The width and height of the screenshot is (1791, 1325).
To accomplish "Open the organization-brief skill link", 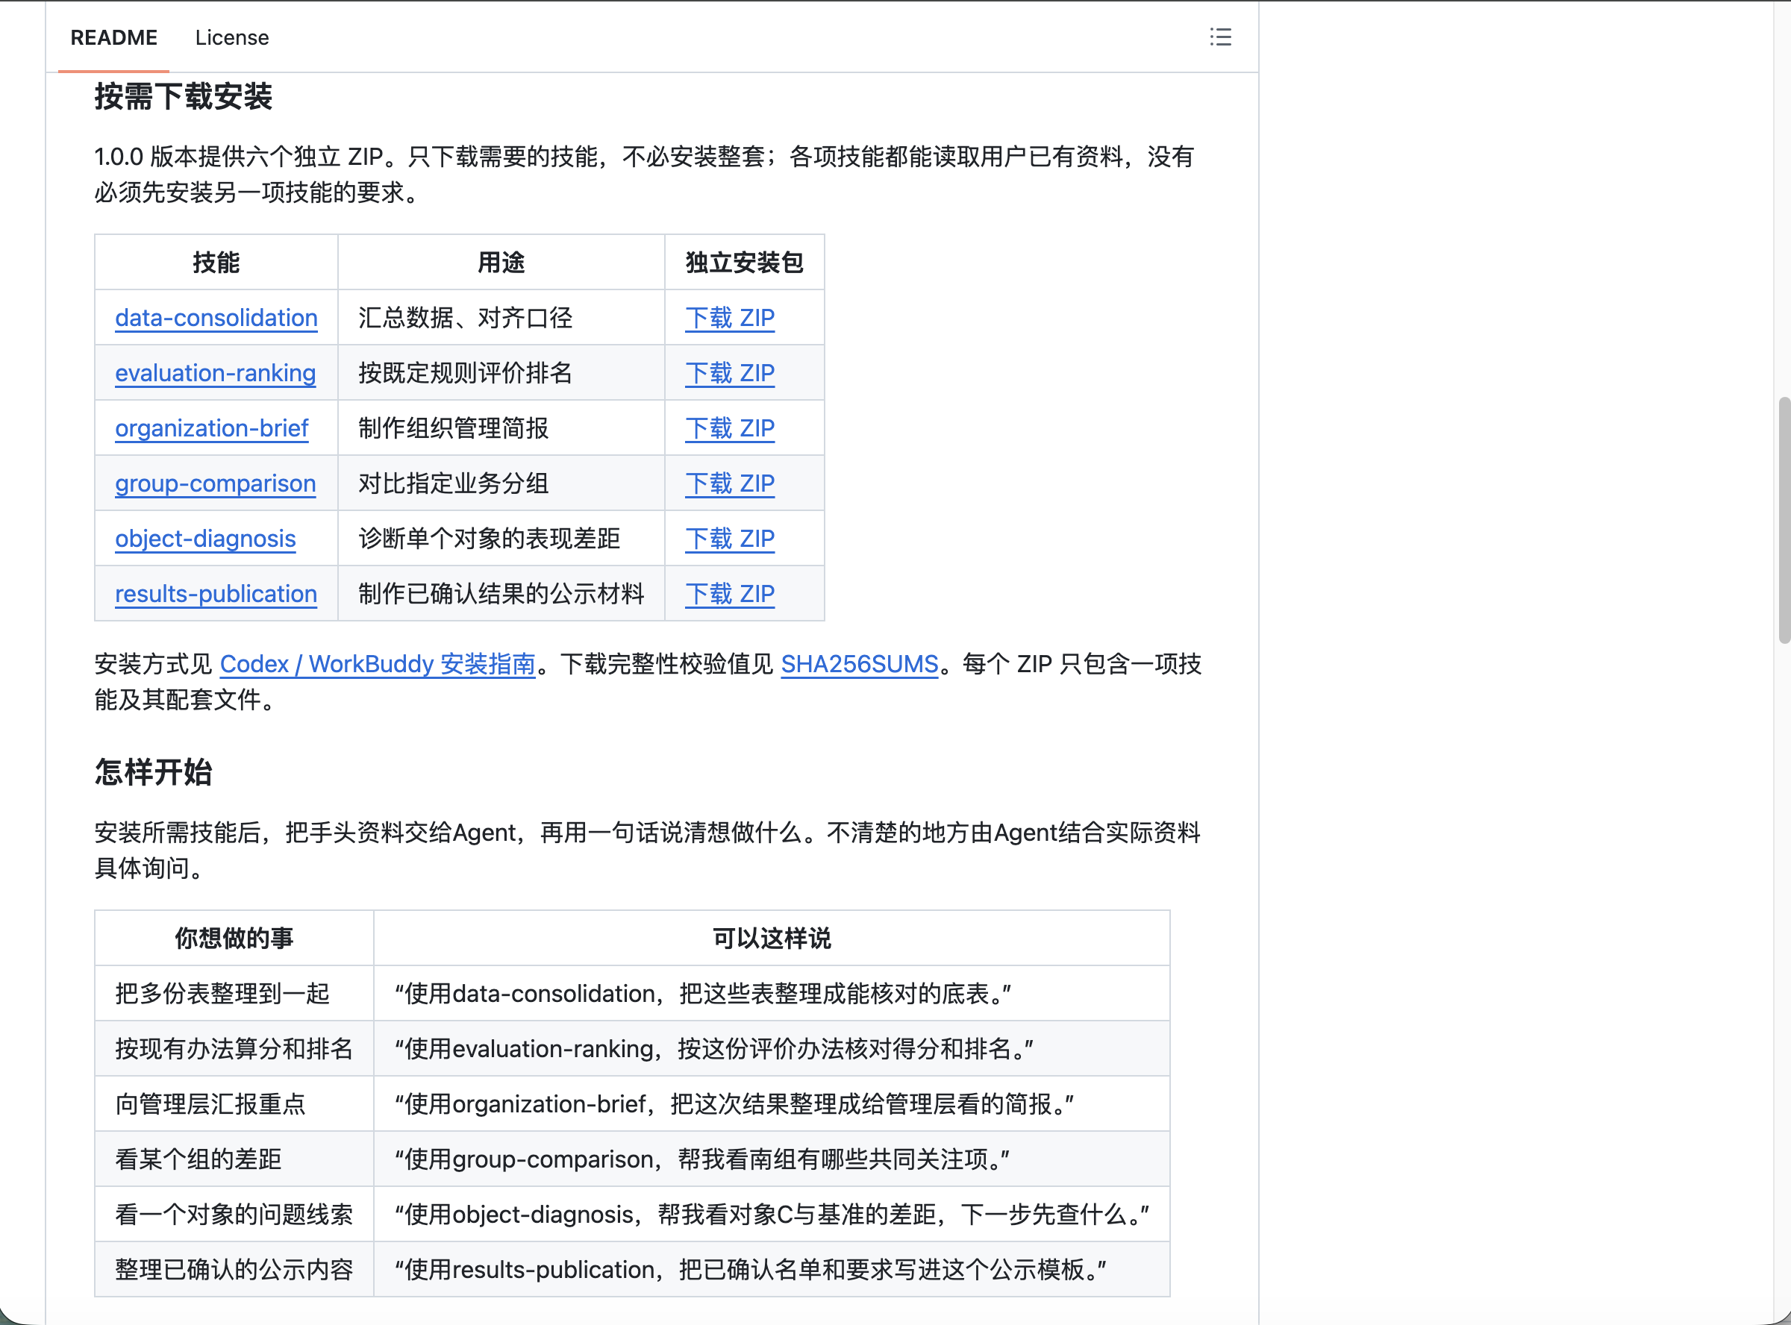I will (x=211, y=428).
